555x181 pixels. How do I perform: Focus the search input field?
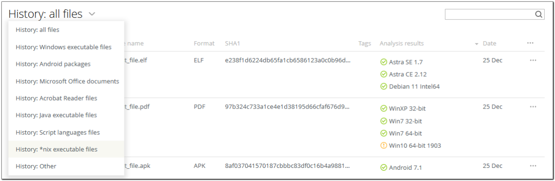tap(490, 14)
